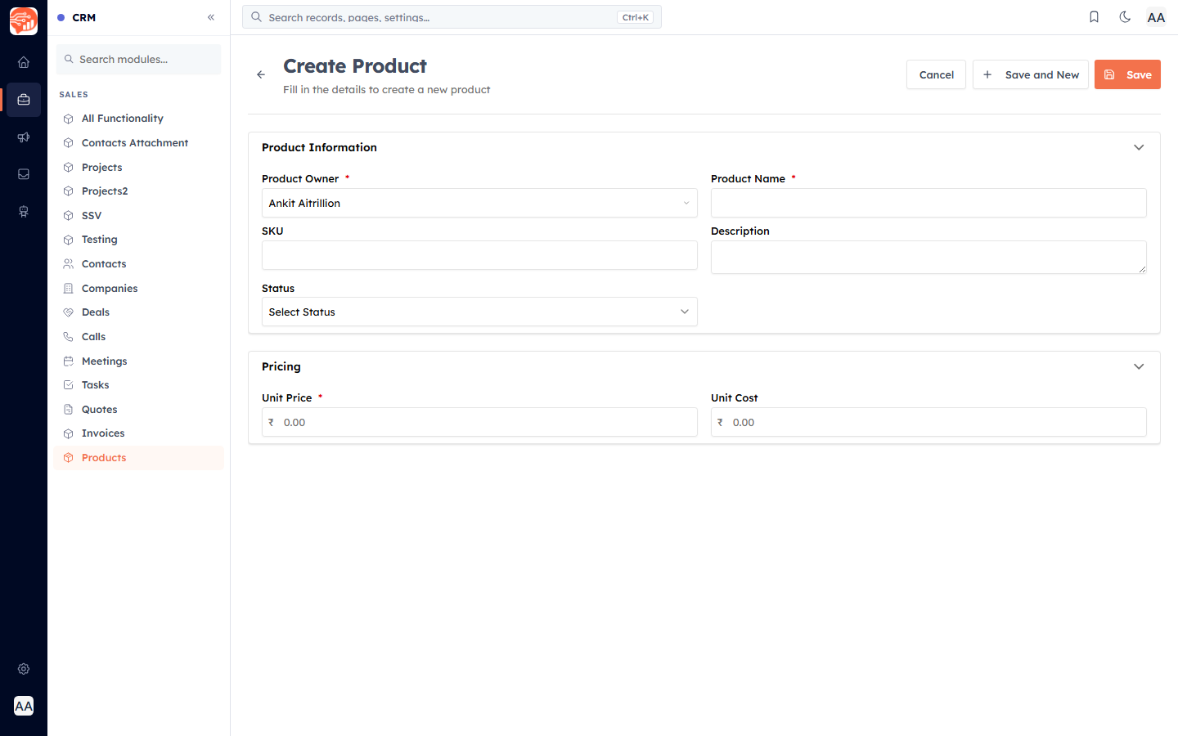Screen dimensions: 1178x736
Task: Toggle dark mode with the moon icon
Action: tap(1125, 17)
